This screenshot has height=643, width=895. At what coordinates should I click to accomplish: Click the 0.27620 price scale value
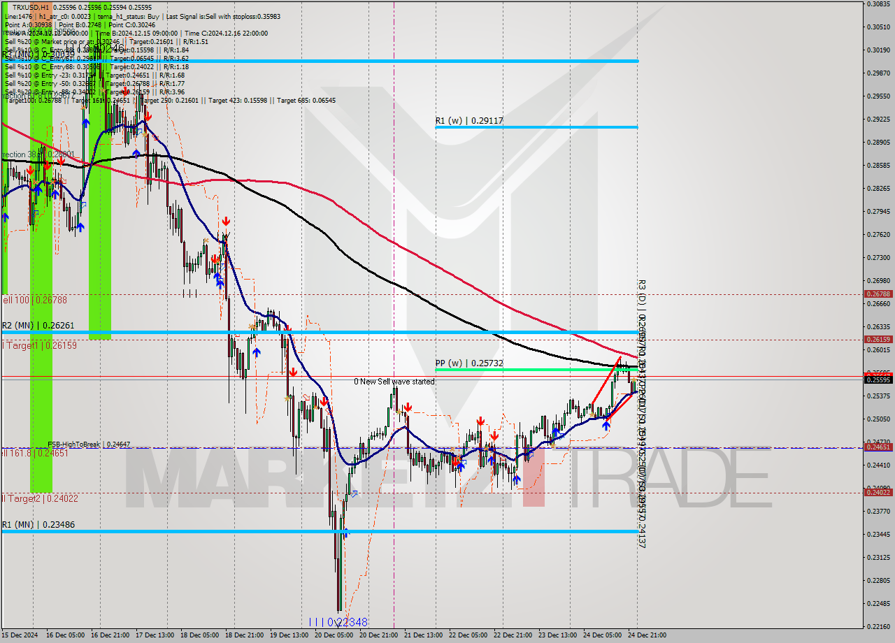click(x=878, y=234)
